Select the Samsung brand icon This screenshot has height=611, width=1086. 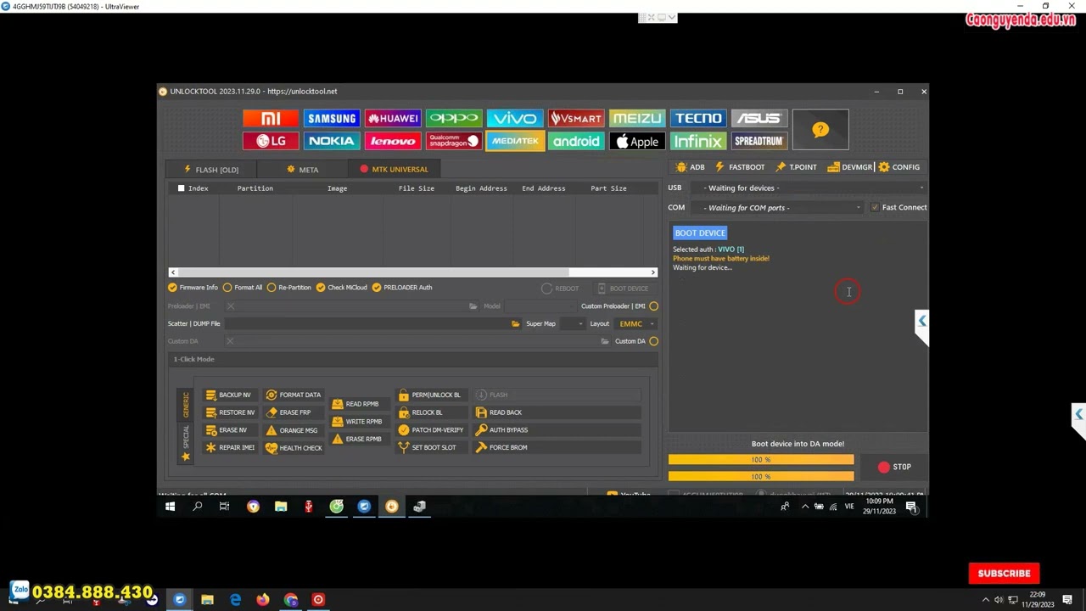(332, 119)
